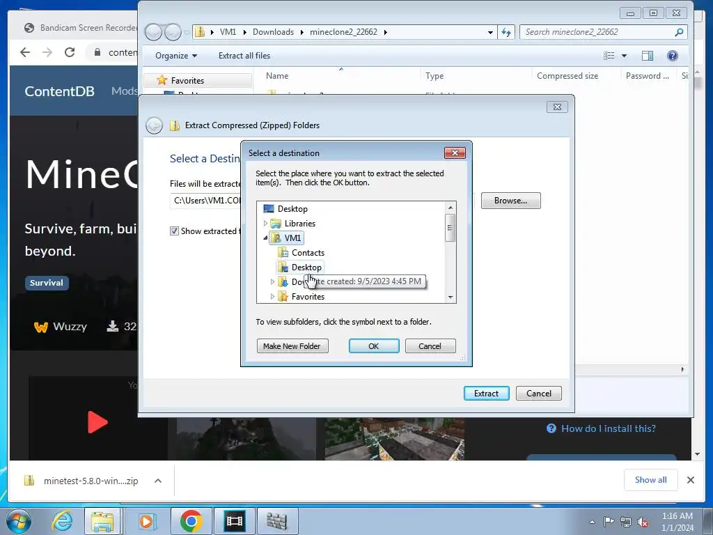Click Downloads in Explorer address breadcrumb
Viewport: 713px width, 535px height.
click(x=273, y=32)
